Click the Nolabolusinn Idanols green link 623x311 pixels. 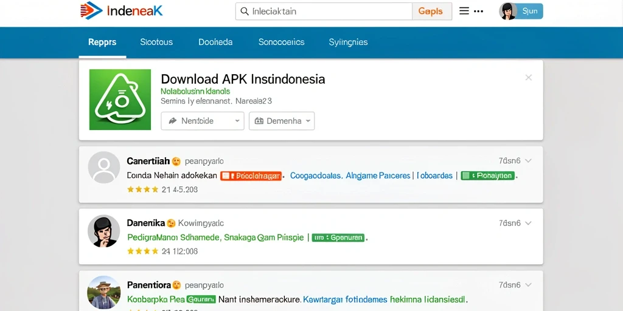195,91
